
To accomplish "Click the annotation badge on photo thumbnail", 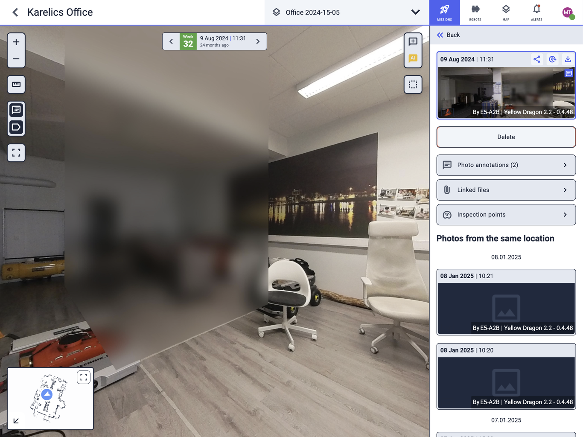I will tap(568, 73).
